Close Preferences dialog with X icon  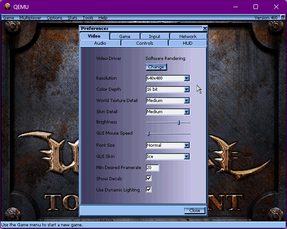pos(205,29)
